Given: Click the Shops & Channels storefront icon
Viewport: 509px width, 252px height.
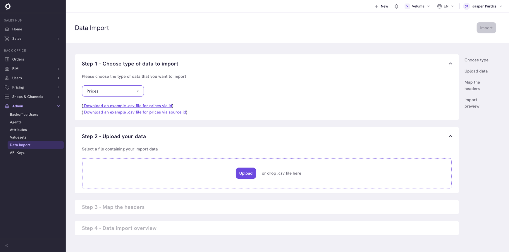Looking at the screenshot, I should point(7,97).
